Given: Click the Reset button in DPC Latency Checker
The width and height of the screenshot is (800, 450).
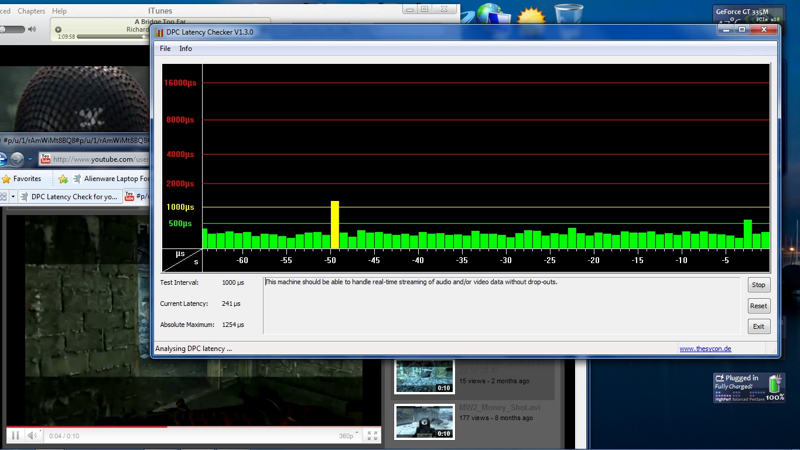Looking at the screenshot, I should tap(758, 306).
